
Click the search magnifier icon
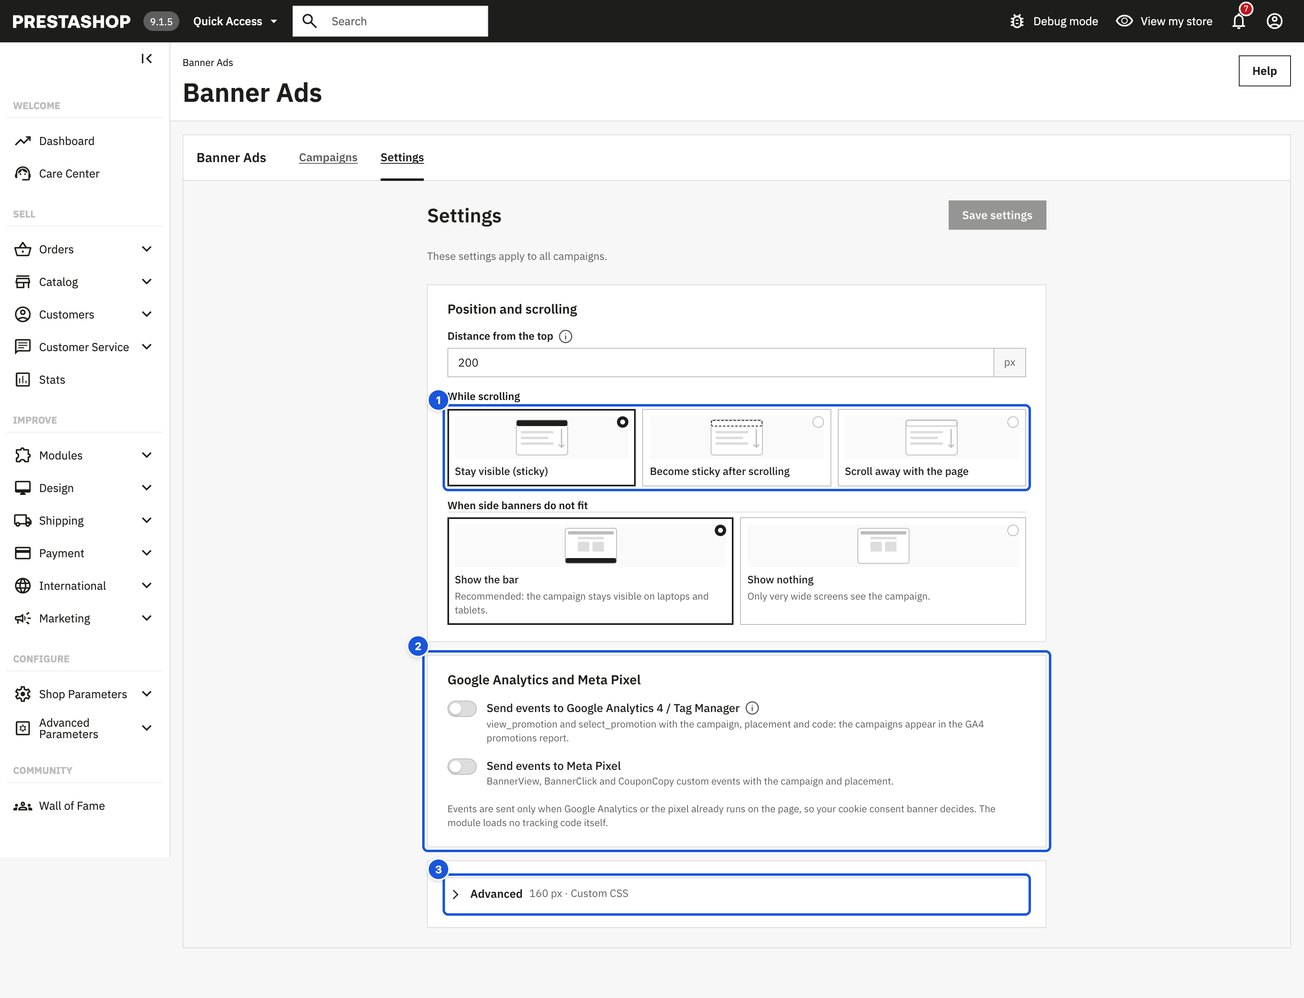pyautogui.click(x=310, y=21)
